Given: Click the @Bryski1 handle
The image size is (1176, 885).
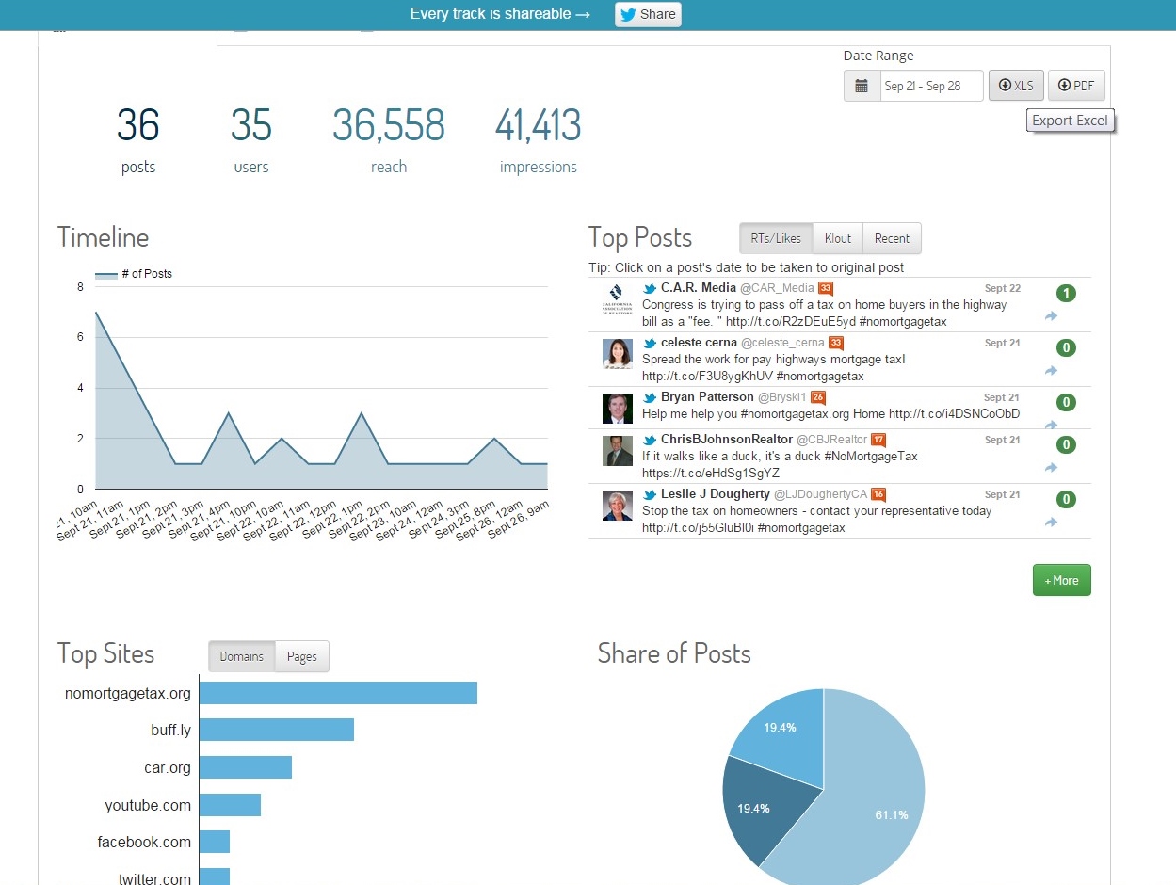Looking at the screenshot, I should (782, 398).
